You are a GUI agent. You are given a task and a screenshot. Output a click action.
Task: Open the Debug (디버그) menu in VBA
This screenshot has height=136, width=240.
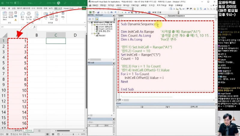pyautogui.click(x=135, y=5)
